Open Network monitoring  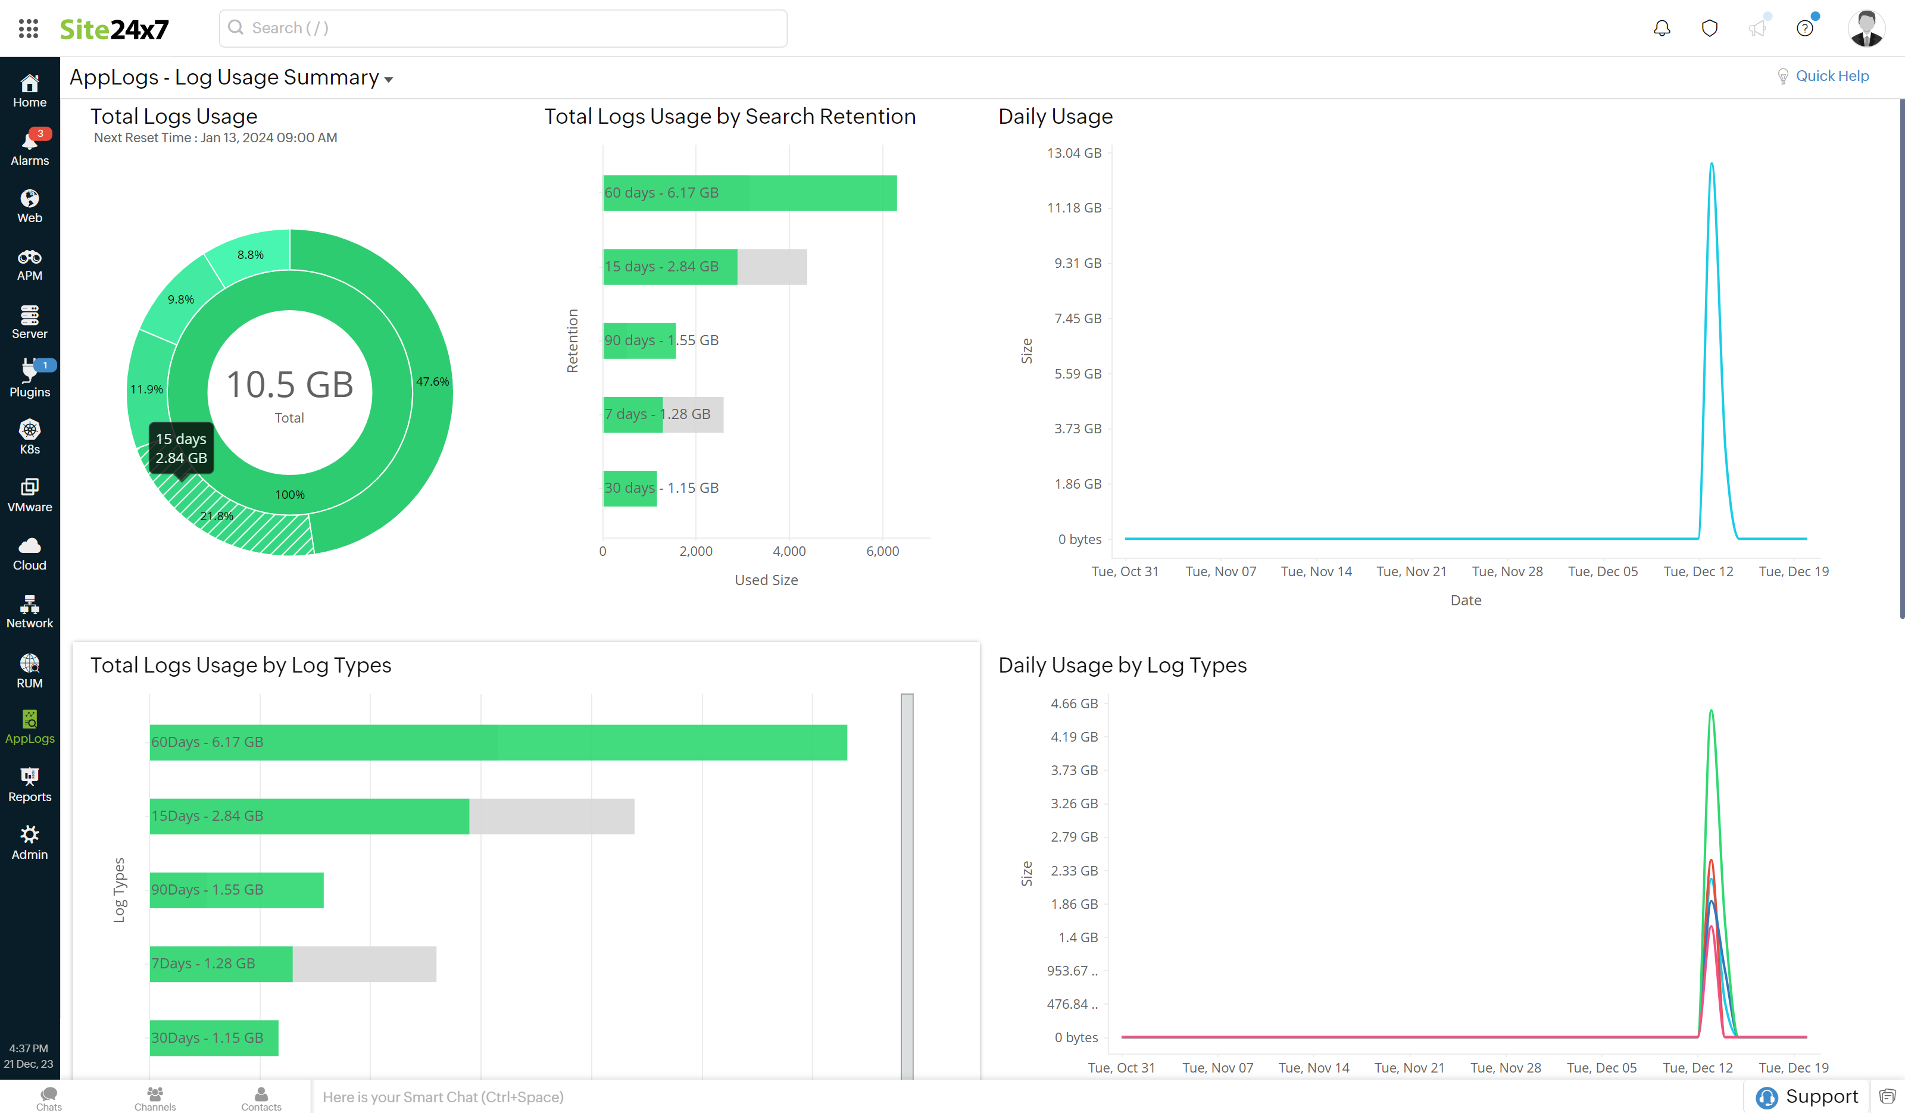click(29, 611)
